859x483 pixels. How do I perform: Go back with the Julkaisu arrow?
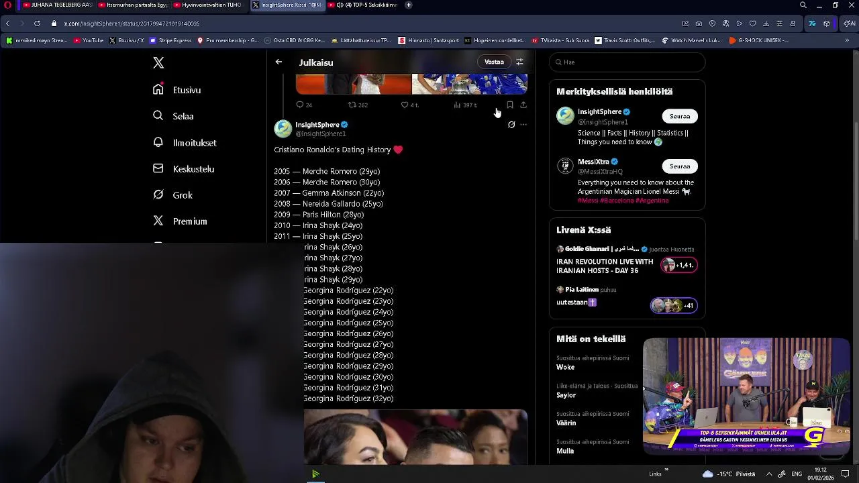pos(279,62)
